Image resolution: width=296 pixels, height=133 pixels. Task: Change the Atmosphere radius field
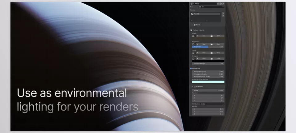coord(208,72)
